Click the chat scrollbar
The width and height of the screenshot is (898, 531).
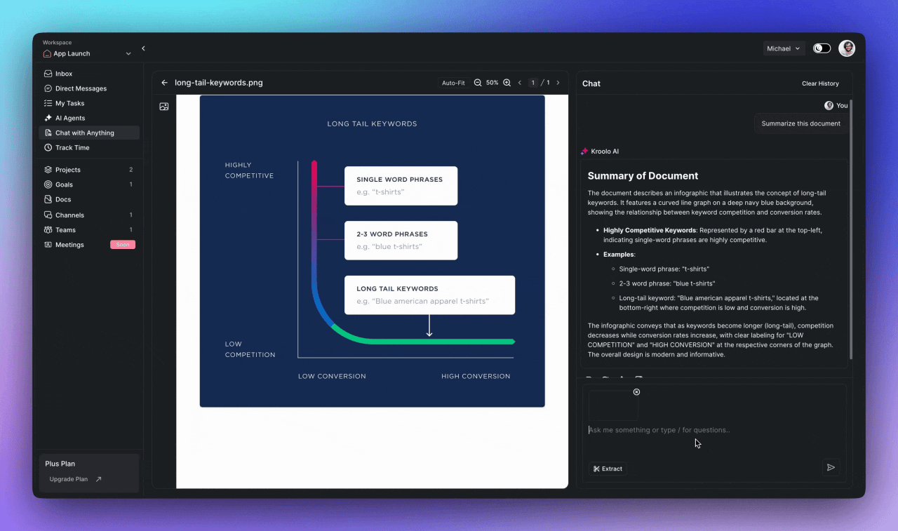point(850,231)
